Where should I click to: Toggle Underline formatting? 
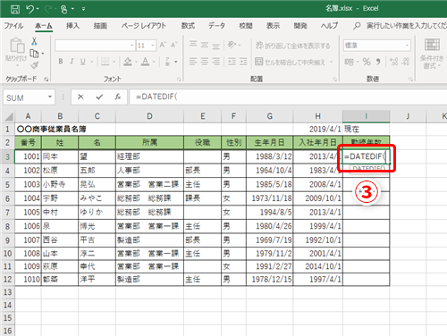[x=83, y=62]
